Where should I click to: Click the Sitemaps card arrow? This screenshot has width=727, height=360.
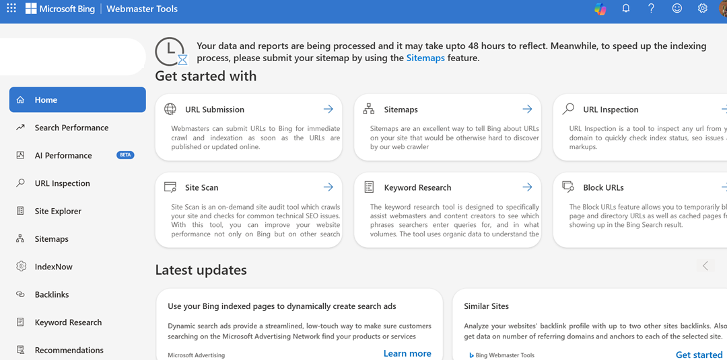coord(527,109)
